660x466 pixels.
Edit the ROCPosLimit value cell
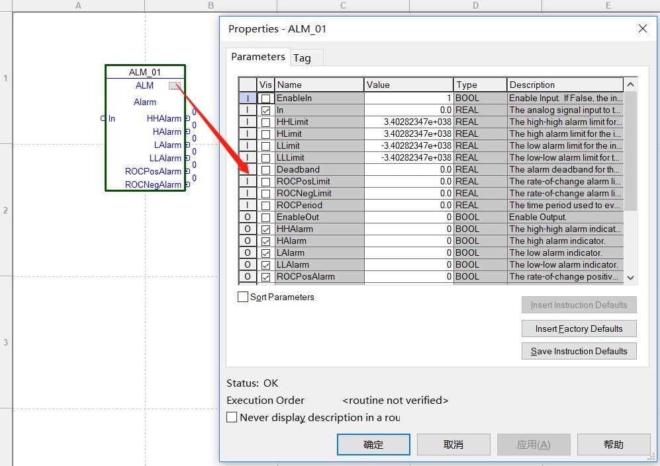click(x=408, y=182)
